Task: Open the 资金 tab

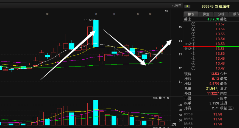Action: tap(206, 14)
